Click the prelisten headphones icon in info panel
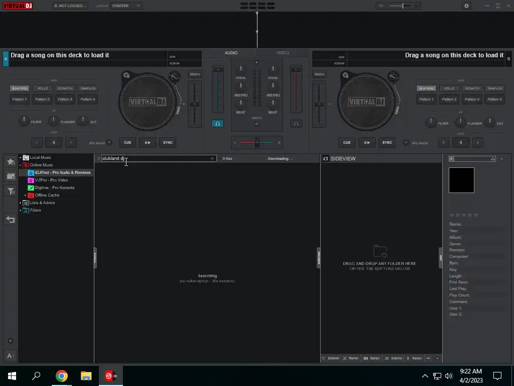Screen dimensions: 514x386 click(493, 159)
